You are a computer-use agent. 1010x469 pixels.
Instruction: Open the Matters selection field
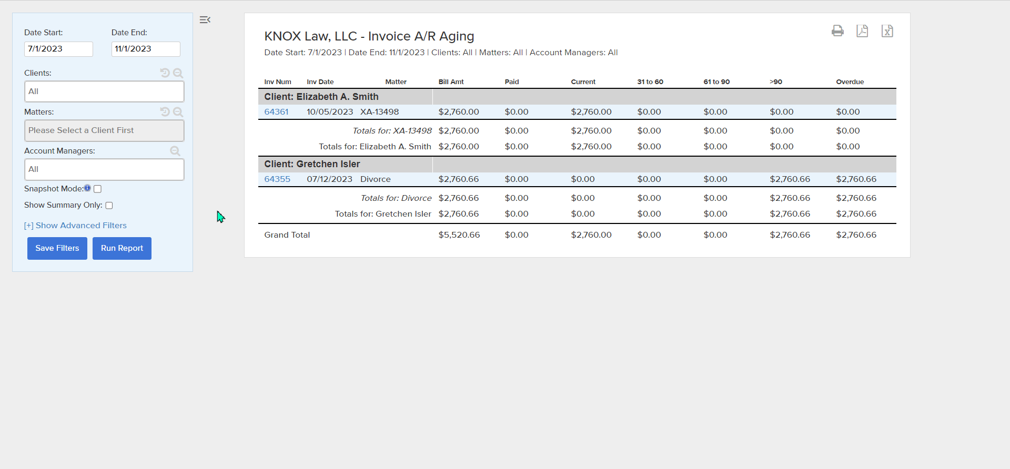104,130
